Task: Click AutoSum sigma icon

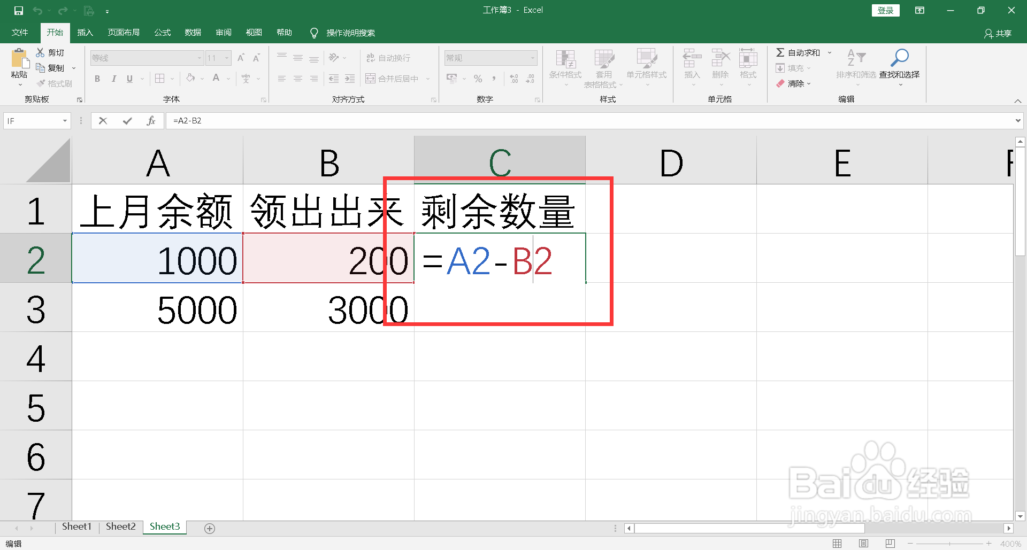Action: point(780,52)
